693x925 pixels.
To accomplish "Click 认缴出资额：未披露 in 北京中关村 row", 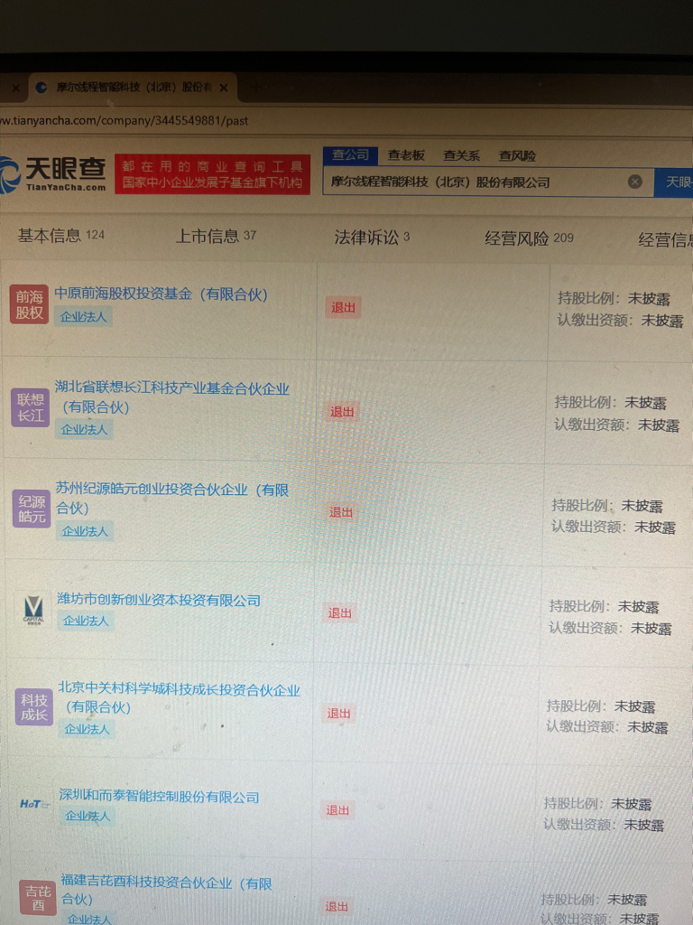I will [607, 727].
